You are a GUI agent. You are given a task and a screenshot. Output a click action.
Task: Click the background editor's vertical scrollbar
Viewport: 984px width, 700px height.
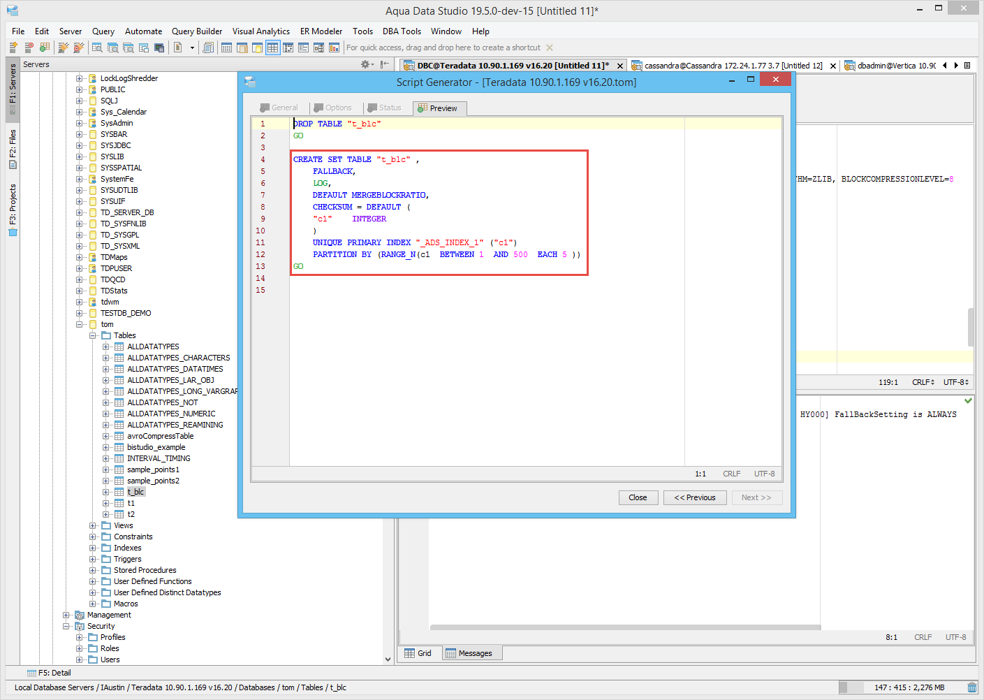point(971,327)
